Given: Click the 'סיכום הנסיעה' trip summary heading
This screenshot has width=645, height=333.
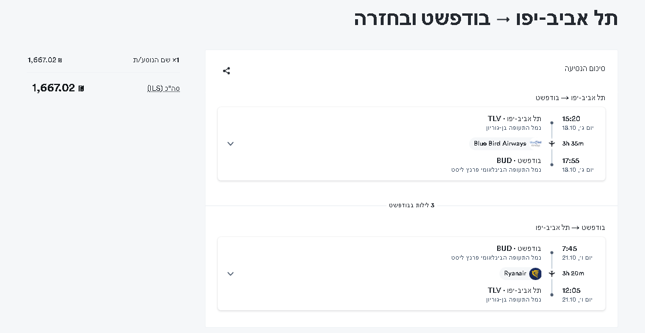Looking at the screenshot, I should (584, 69).
